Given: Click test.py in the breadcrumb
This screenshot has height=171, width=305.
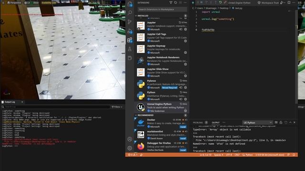Looking at the screenshot, I should click(x=239, y=8).
